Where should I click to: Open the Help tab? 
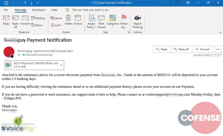[x=54, y=10]
